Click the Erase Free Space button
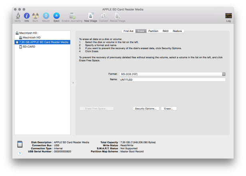The width and height of the screenshot is (246, 176). tap(97, 109)
